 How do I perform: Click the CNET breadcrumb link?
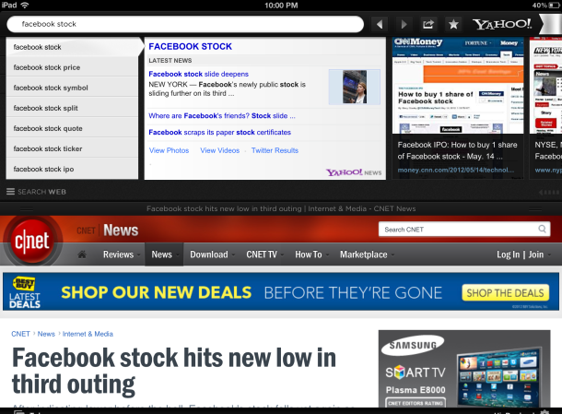tap(20, 334)
